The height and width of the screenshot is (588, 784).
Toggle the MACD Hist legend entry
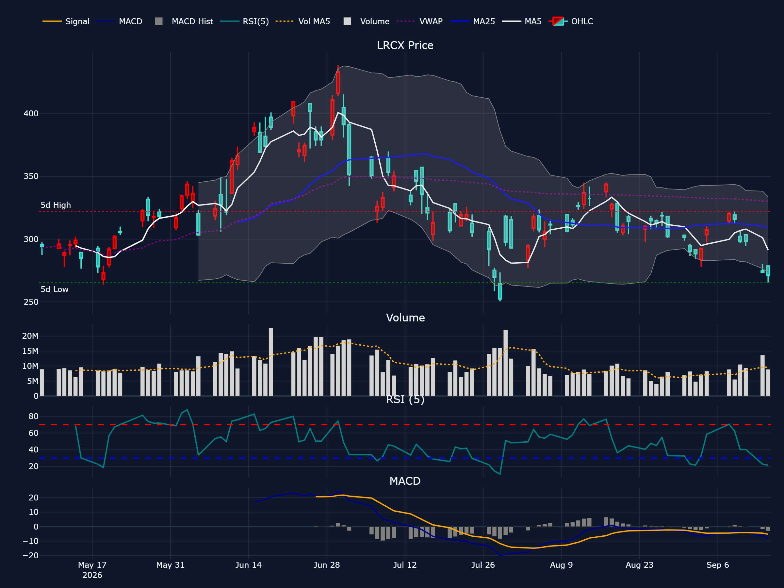[184, 21]
